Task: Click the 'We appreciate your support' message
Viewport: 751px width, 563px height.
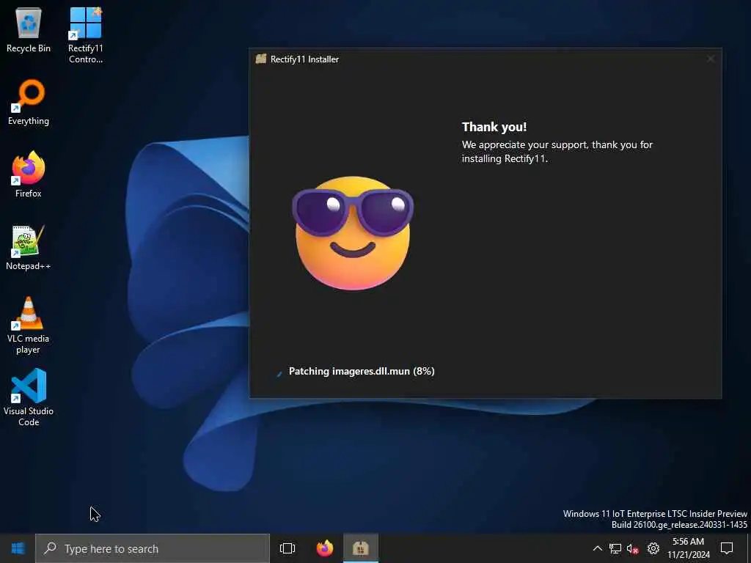Action: [557, 151]
